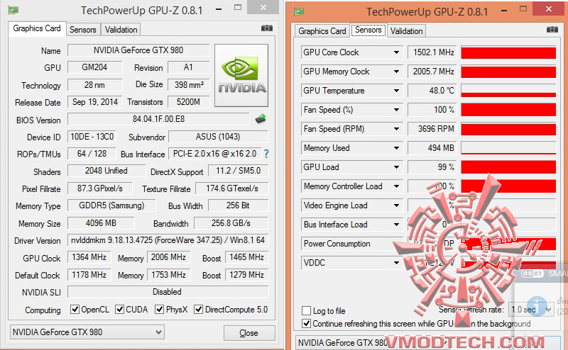
Task: Switch to Graphics Card tab in right window
Action: (x=322, y=31)
